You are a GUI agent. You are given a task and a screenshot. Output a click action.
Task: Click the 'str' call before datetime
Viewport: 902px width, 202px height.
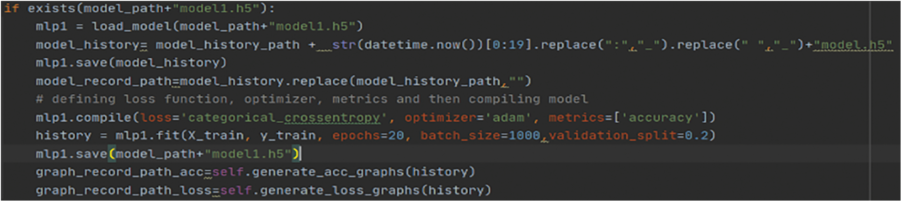coord(344,45)
